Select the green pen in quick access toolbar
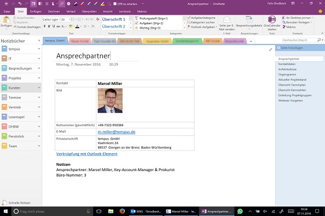Screen dimensions: 325x216 (x=96, y=4)
